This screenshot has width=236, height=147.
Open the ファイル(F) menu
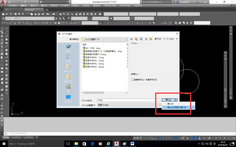[x=13, y=6]
